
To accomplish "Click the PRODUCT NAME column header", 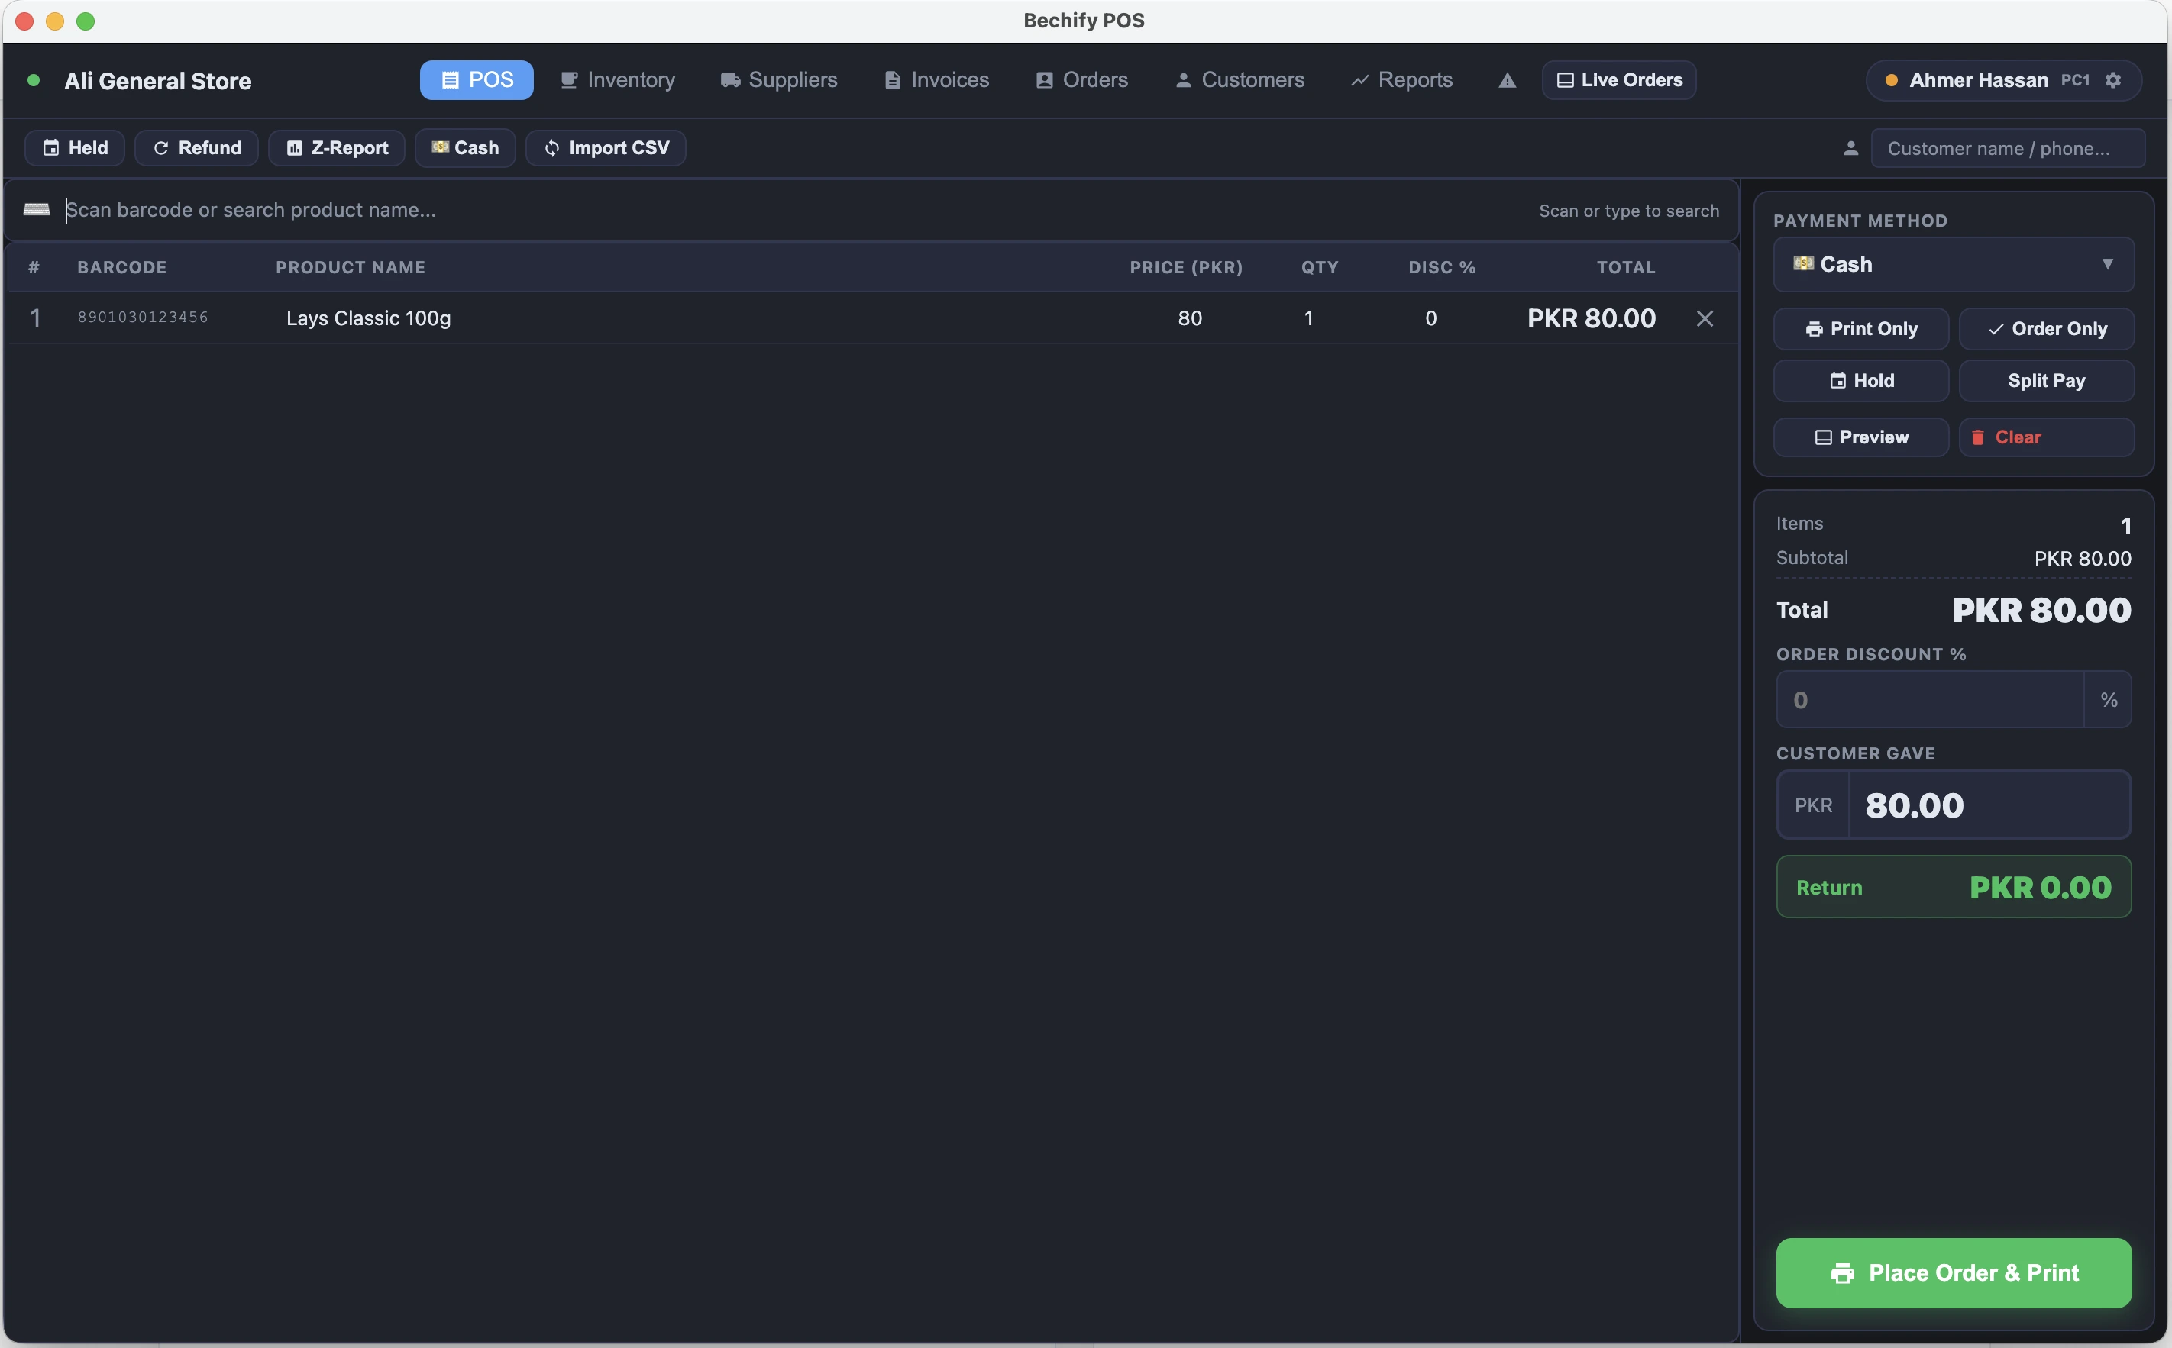I will coord(351,267).
